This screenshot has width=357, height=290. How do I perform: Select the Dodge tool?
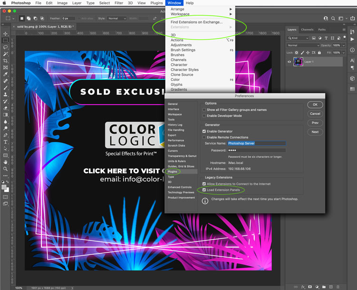tap(5, 128)
